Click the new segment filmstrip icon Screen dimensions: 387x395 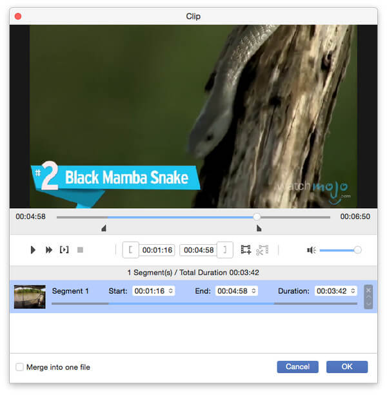[x=246, y=250]
